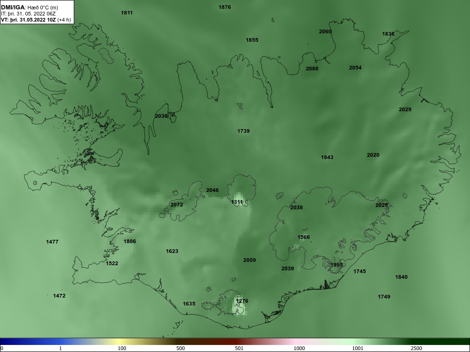The image size is (470, 352).
Task: Select the 2088 value label
Action: click(312, 69)
